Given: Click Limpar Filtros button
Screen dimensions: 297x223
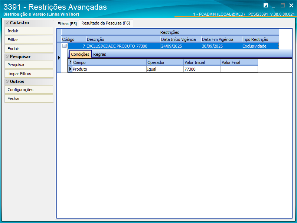Looking at the screenshot, I should (29, 74).
